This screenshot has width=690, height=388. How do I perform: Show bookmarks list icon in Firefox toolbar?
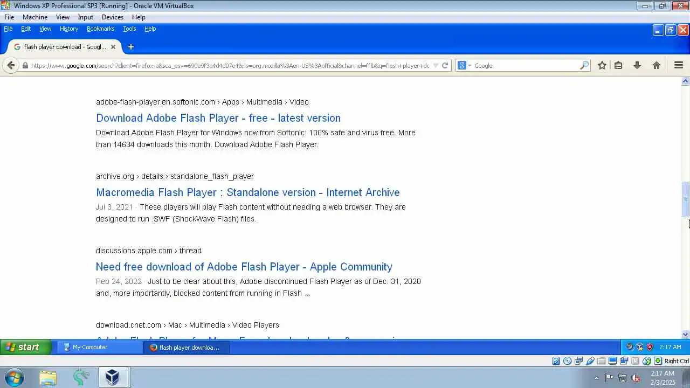(x=618, y=65)
